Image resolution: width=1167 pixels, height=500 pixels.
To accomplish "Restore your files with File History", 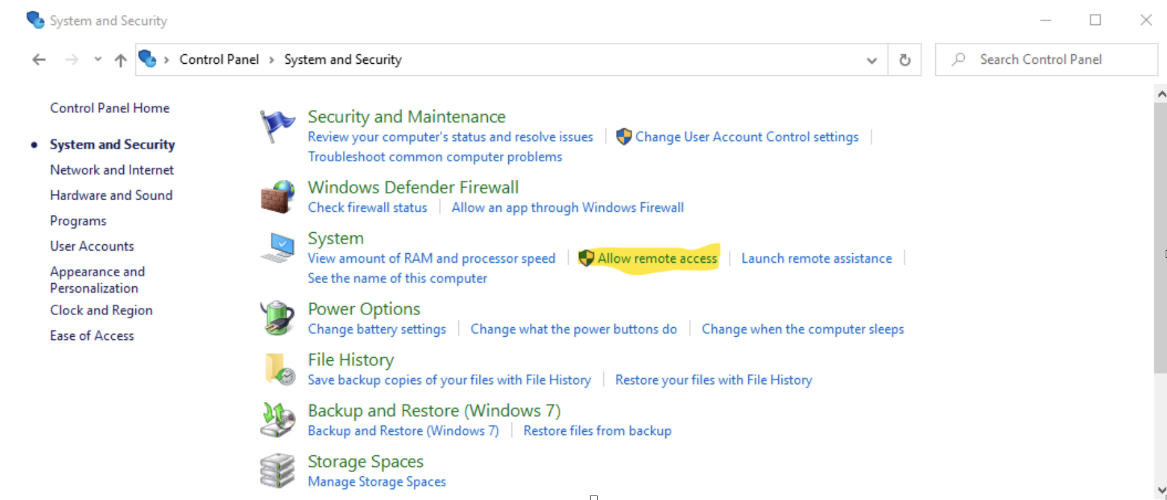I will click(x=713, y=379).
